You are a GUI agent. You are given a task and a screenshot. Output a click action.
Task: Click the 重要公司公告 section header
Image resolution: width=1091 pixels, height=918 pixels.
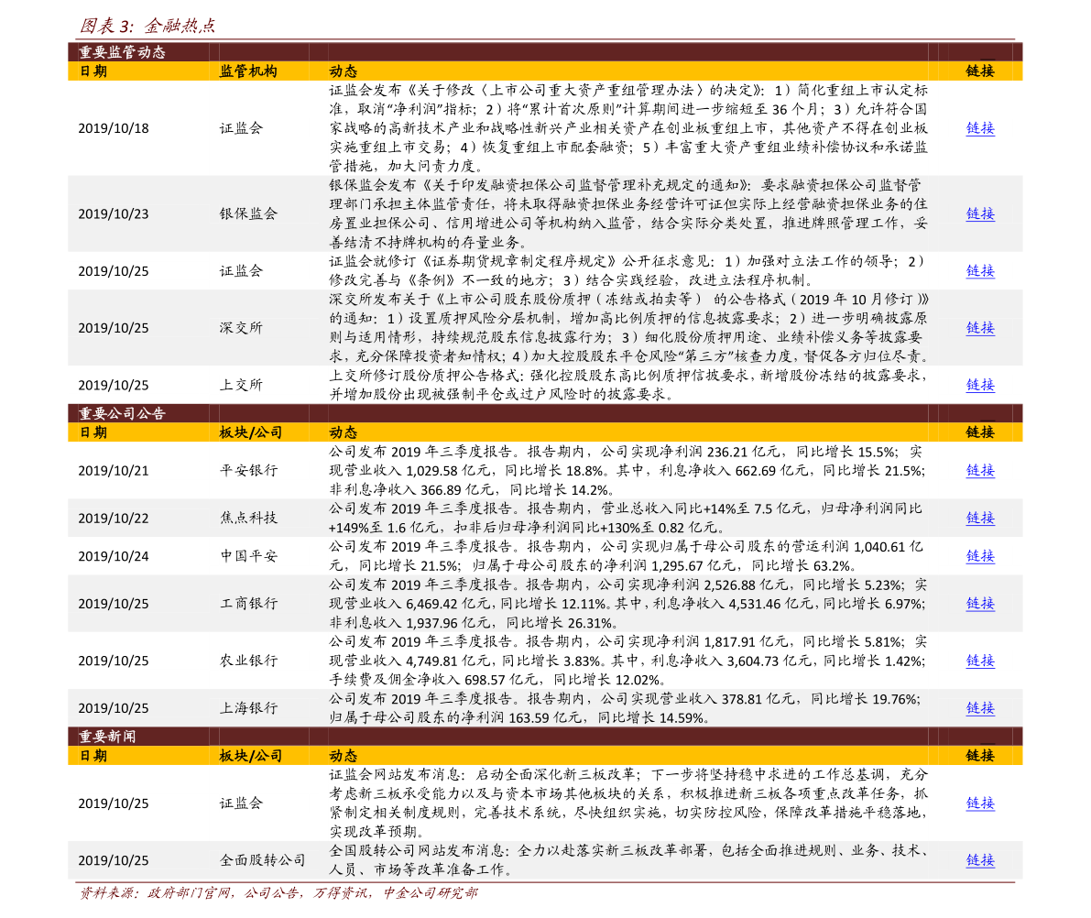[x=122, y=413]
